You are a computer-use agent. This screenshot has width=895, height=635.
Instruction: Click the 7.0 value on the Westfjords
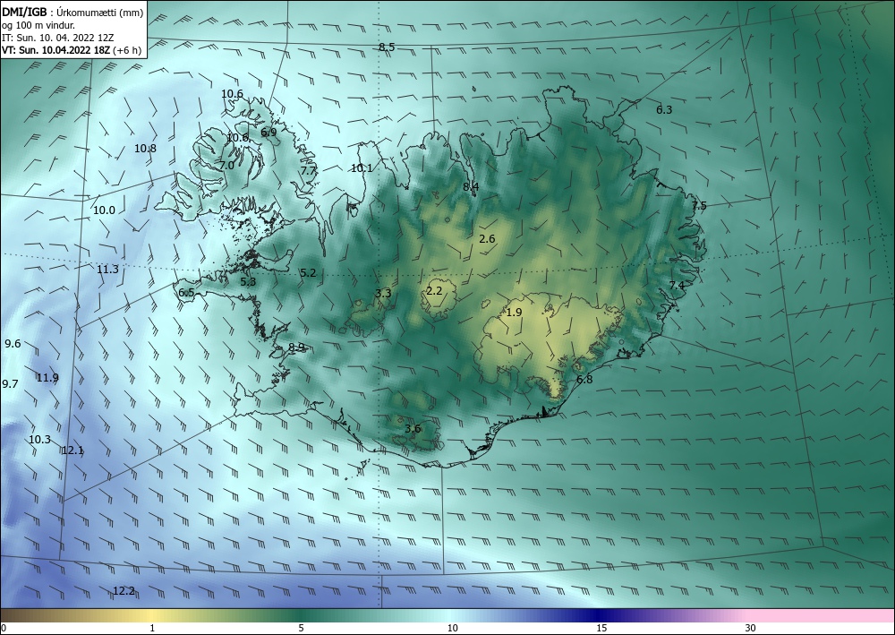[226, 165]
